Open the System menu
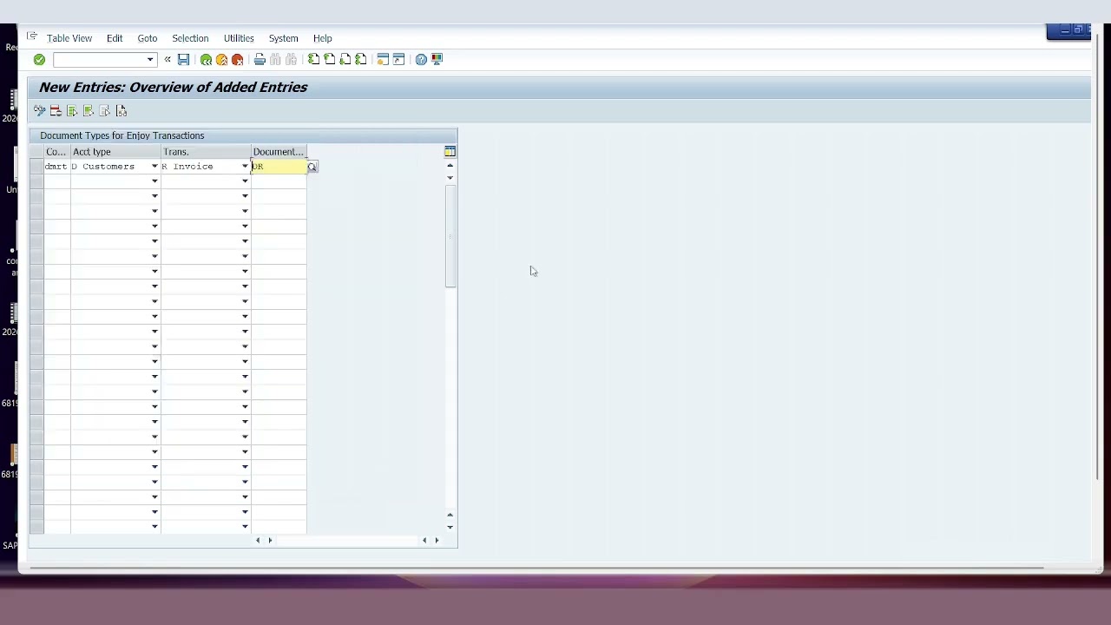Screen dimensions: 1111x625 (x=284, y=38)
